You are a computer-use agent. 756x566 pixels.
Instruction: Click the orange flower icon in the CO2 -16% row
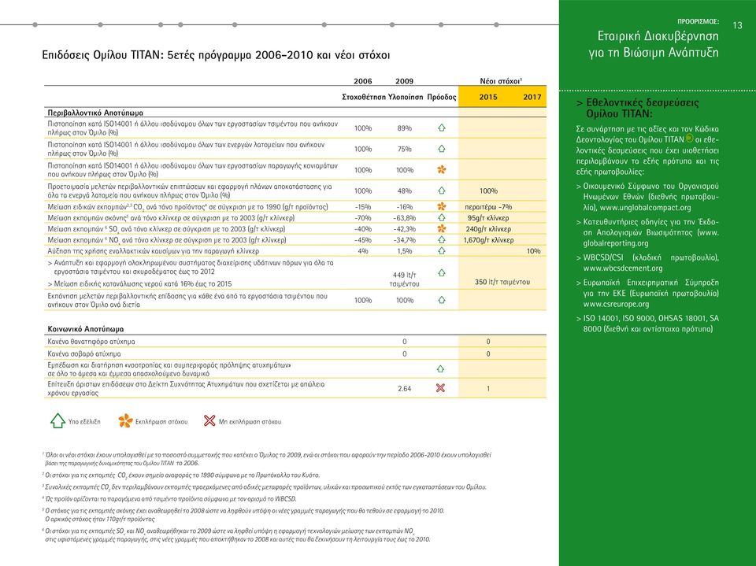click(x=441, y=206)
